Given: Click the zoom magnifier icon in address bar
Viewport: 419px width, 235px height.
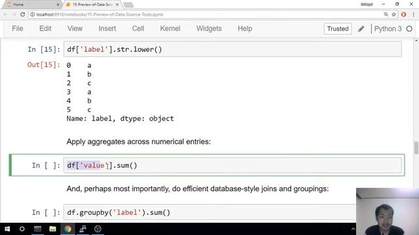Looking at the screenshot, I should pyautogui.click(x=386, y=14).
